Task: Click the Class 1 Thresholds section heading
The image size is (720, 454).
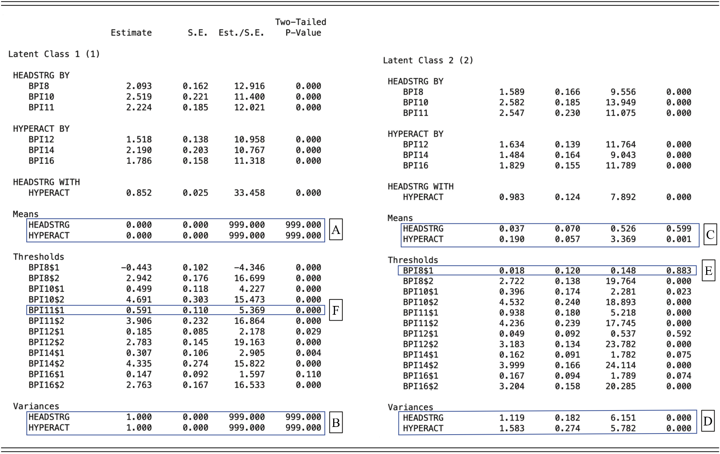Action: 38,257
